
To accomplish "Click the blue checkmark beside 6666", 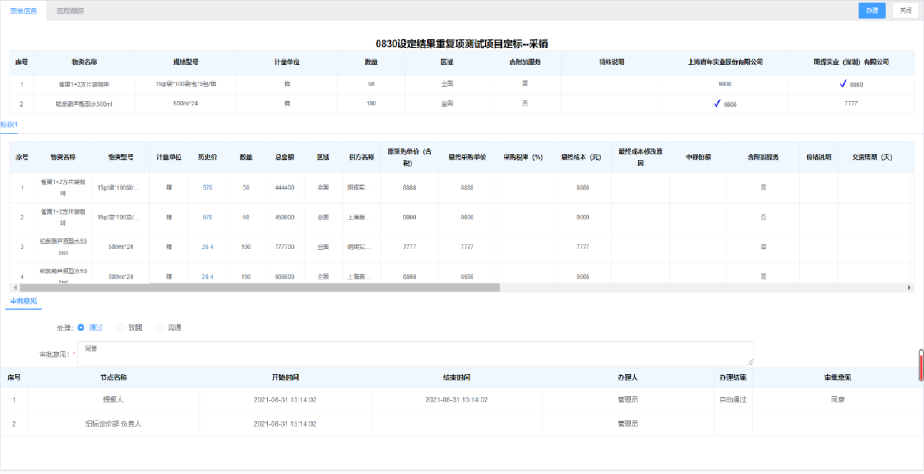I will [717, 104].
